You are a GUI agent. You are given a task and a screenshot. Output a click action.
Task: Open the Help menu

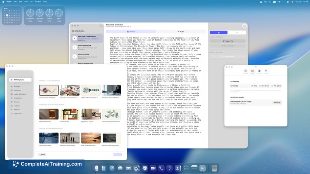45,2
